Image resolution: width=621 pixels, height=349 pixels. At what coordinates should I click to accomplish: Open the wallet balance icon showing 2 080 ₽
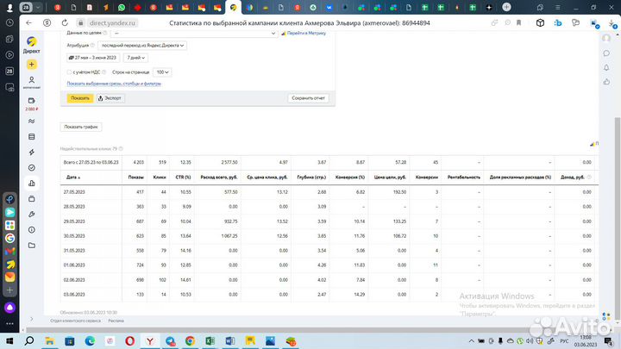pyautogui.click(x=32, y=100)
